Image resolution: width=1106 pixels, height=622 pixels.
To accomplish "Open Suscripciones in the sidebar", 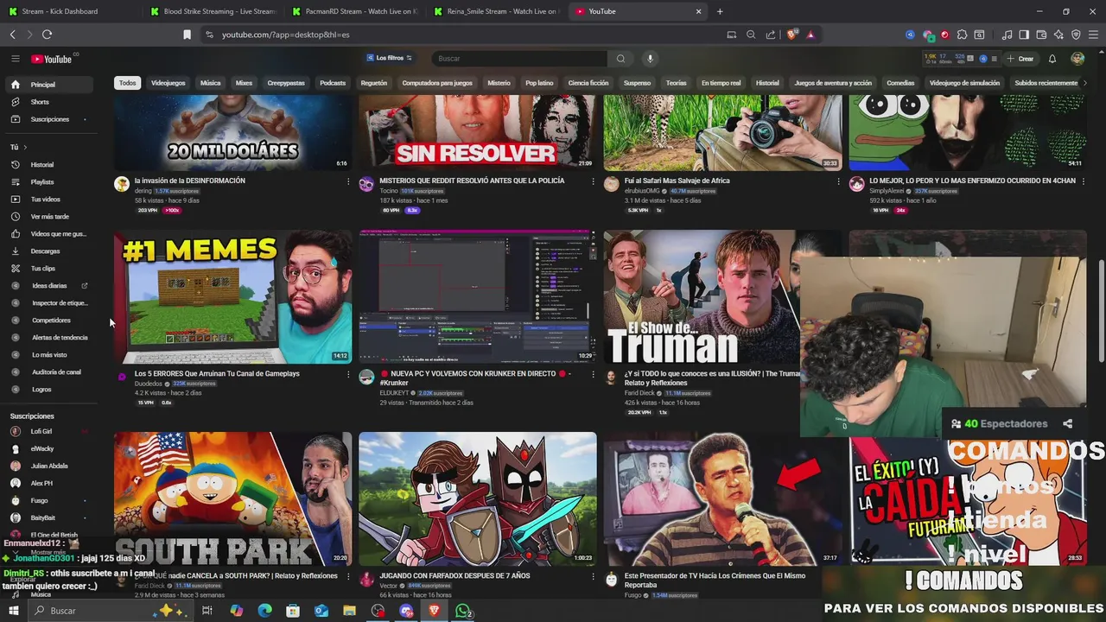I will (x=50, y=119).
